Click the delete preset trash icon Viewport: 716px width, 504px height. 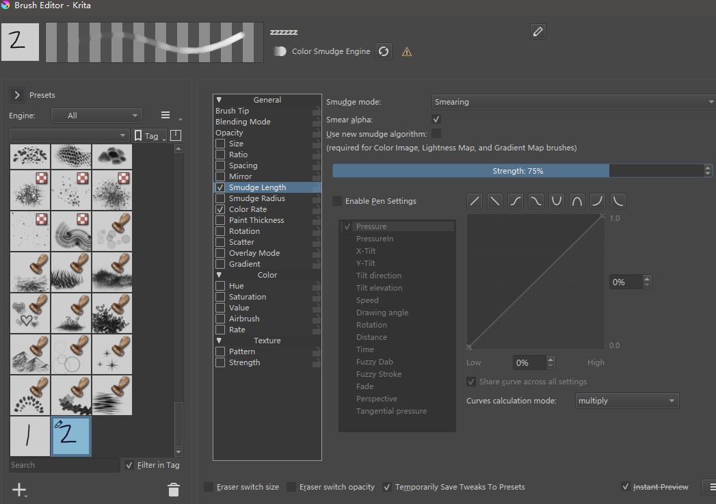[174, 490]
